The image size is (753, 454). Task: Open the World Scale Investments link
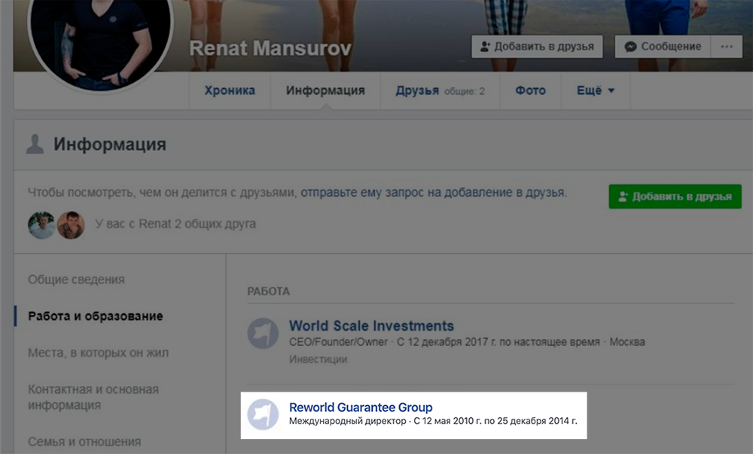371,326
